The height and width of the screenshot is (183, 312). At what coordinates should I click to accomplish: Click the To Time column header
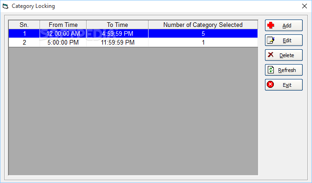117,25
